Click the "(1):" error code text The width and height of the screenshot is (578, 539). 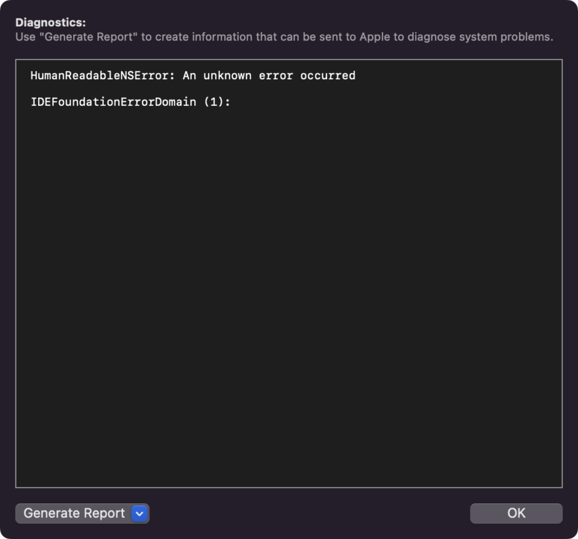[216, 102]
